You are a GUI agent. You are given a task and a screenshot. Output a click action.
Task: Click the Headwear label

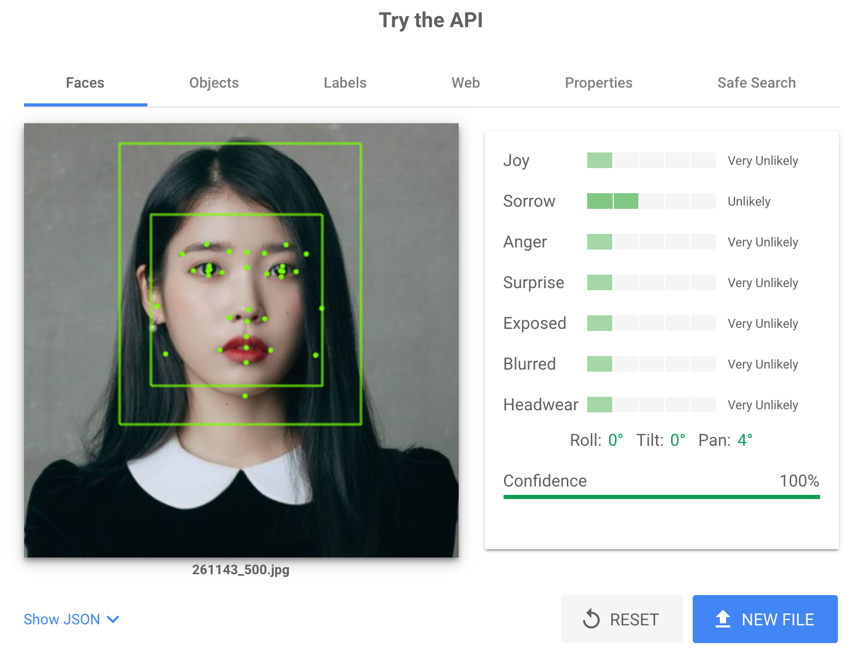click(541, 405)
